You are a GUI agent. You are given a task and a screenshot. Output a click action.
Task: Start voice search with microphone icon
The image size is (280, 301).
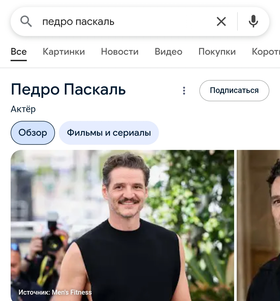pyautogui.click(x=253, y=21)
